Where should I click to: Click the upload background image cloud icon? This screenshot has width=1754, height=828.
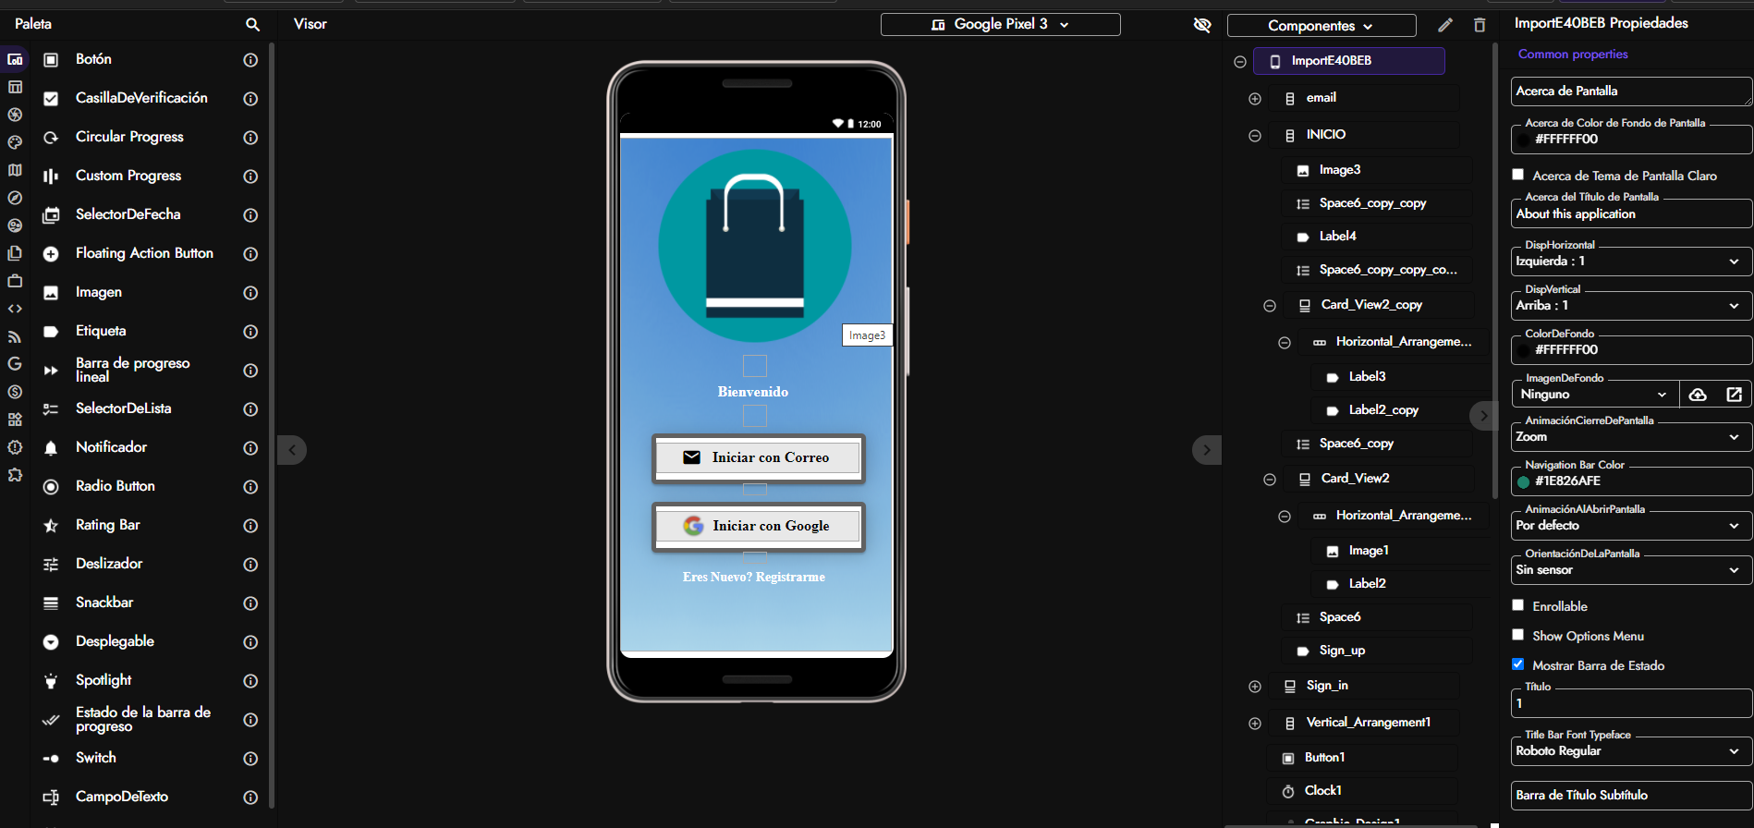coord(1698,395)
